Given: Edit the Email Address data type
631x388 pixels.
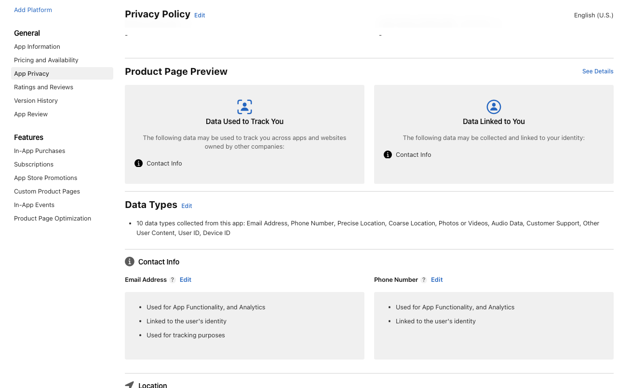Looking at the screenshot, I should click(186, 280).
